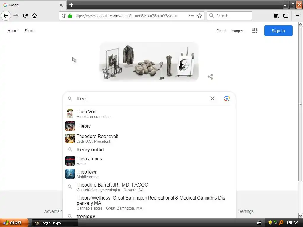Click the Theo James thumbnail image
This screenshot has width=303, height=227.
pos(70,161)
